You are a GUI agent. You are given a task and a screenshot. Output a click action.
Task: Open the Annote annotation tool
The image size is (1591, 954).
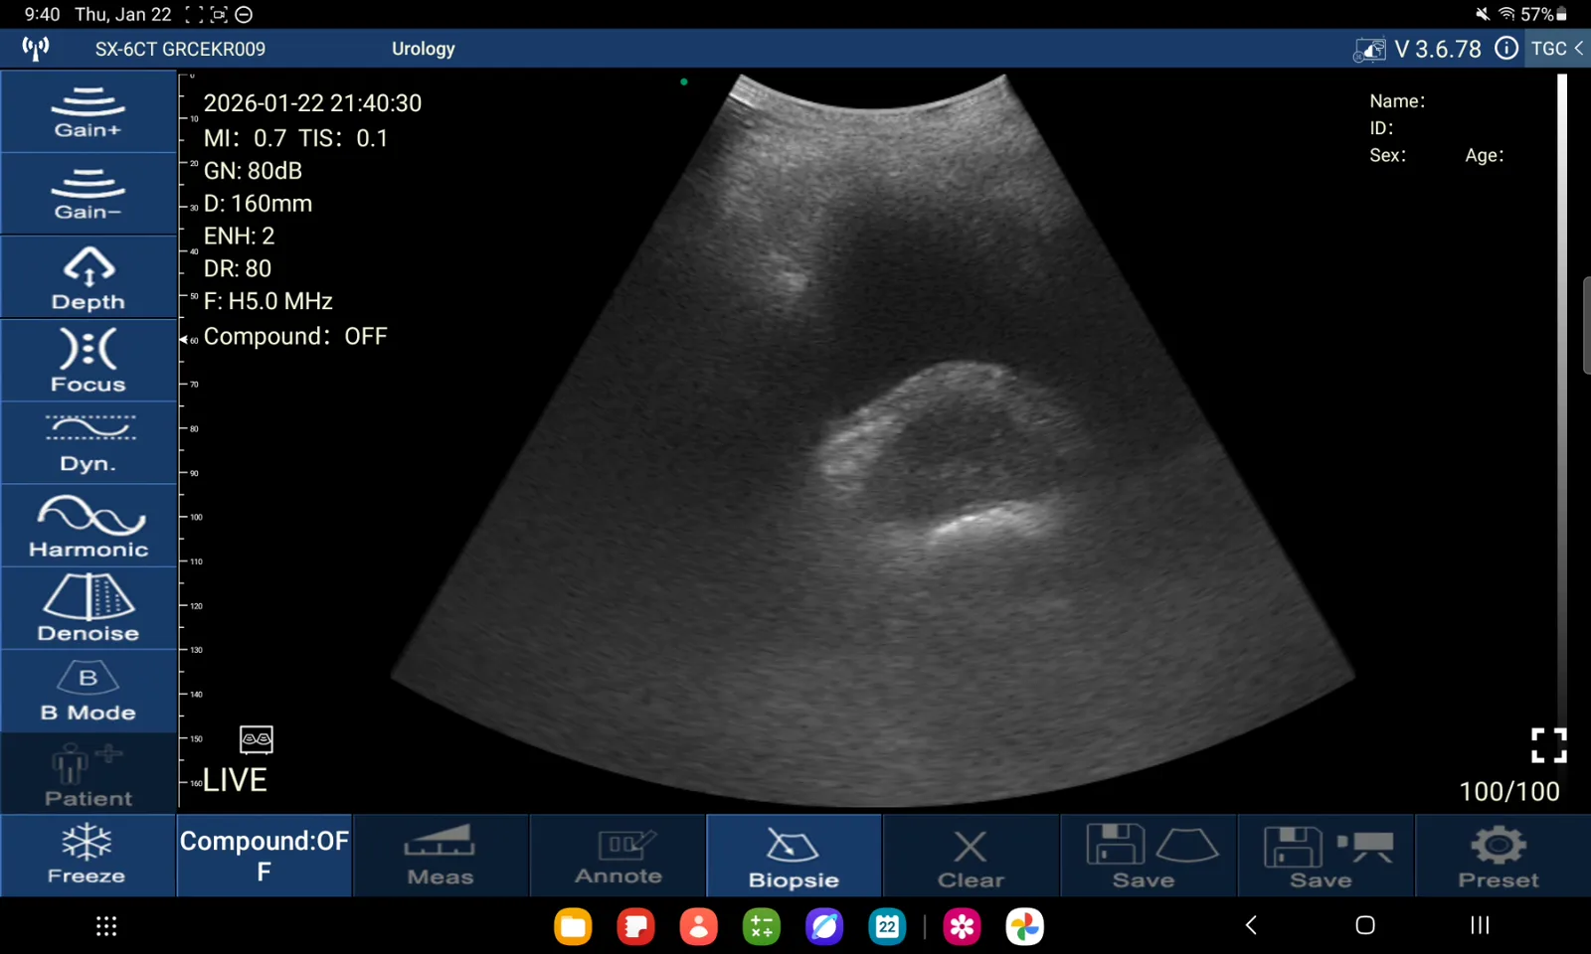point(618,856)
